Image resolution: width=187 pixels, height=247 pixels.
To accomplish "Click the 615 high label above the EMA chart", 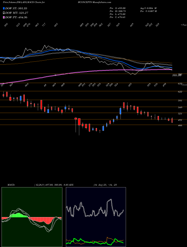I will click(18, 25).
